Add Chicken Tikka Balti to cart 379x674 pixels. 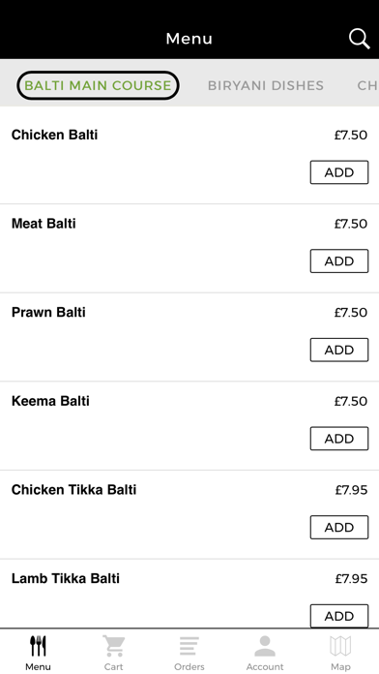click(339, 527)
